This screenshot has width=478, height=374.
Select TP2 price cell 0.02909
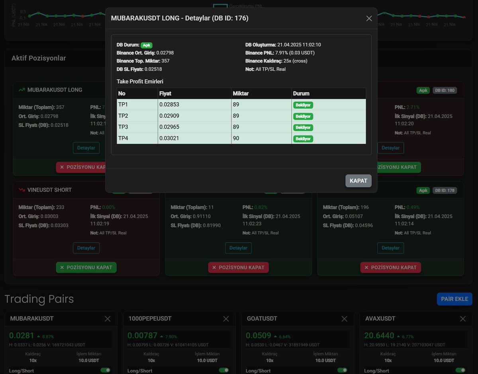[195, 116]
